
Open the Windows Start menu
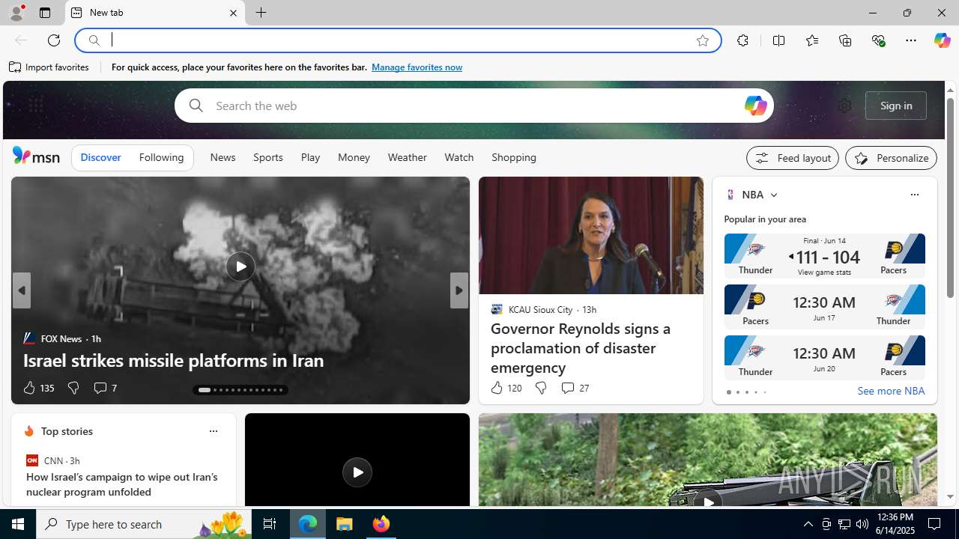click(x=18, y=524)
